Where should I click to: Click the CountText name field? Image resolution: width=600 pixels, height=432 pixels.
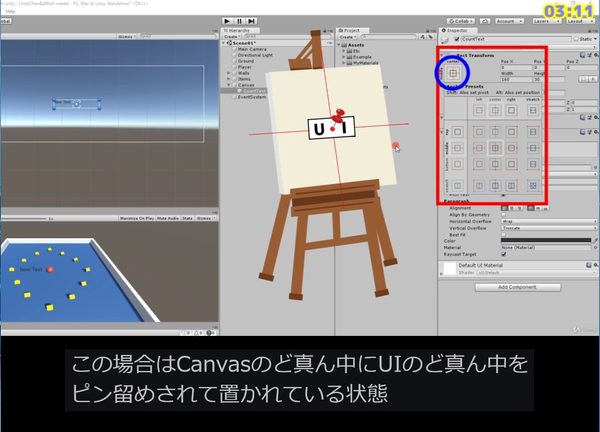pyautogui.click(x=516, y=39)
